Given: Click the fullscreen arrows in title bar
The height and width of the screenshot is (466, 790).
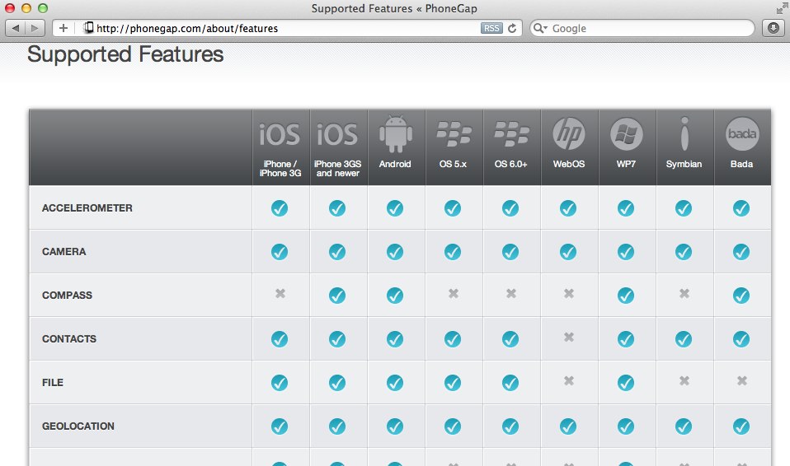Looking at the screenshot, I should coord(782,8).
